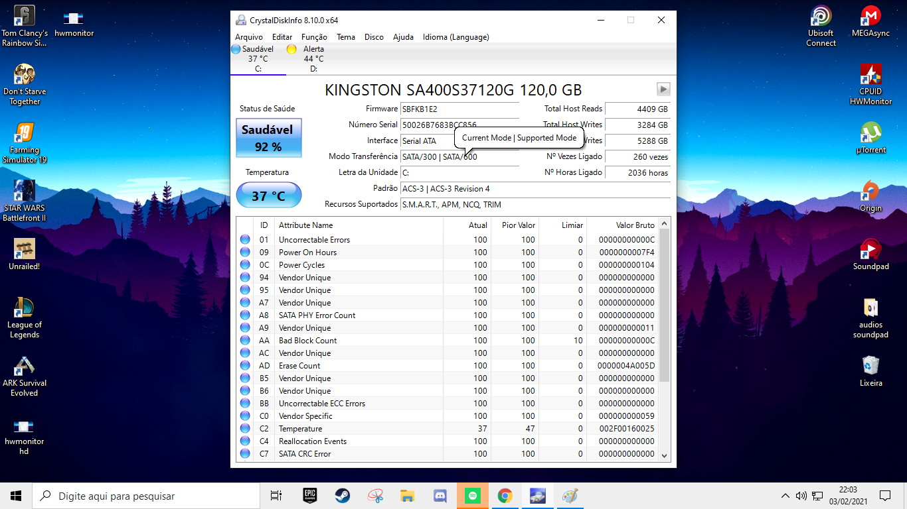Open the Lixeira recycle bin

870,372
